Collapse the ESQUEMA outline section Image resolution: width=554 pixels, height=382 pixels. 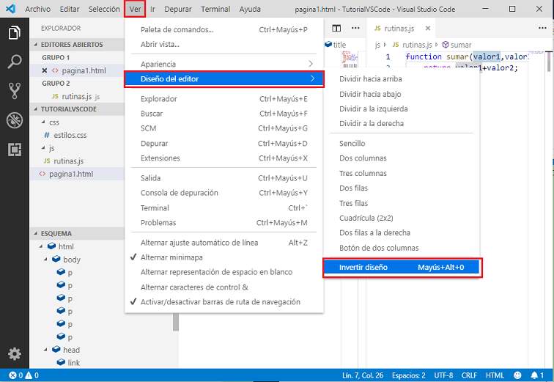(77, 234)
